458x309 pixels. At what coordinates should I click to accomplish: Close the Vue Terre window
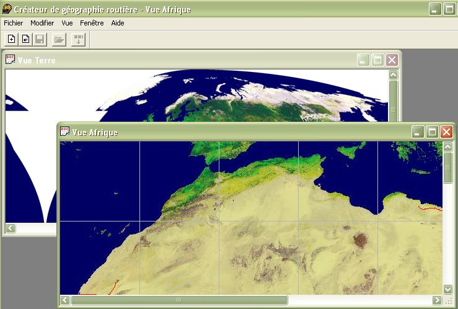392,60
